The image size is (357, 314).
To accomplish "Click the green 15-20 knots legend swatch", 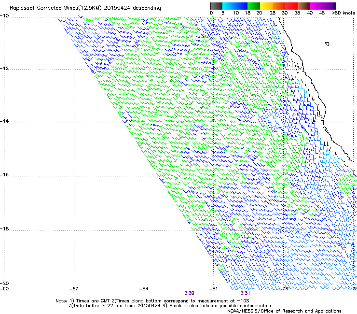I will (254, 6).
